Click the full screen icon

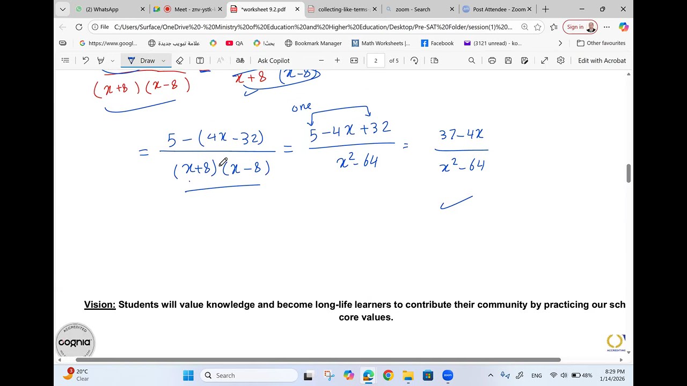pos(544,61)
